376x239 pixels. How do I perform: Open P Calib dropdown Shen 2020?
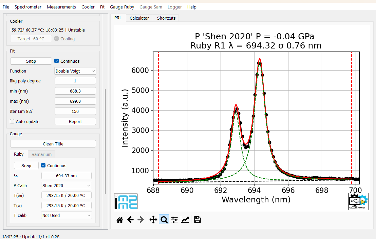(x=67, y=185)
